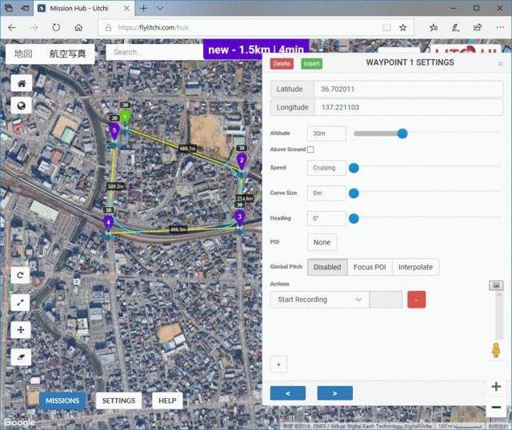Click the Speed Cruising field
Screen dimensions: 512x430
point(326,168)
